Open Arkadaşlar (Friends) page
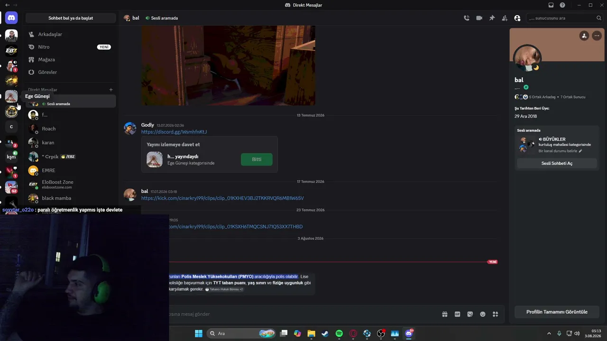 (71, 34)
